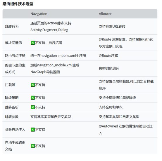Click 统一在navigation_mobile.xml中注册 cell
The width and height of the screenshot is (162, 161).
(x=58, y=56)
